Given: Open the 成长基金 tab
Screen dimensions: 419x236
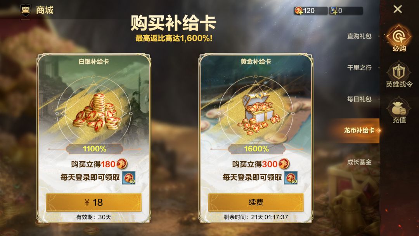Looking at the screenshot, I should 359,162.
